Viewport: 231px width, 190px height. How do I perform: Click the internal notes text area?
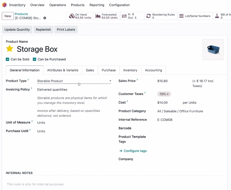(x=115, y=184)
